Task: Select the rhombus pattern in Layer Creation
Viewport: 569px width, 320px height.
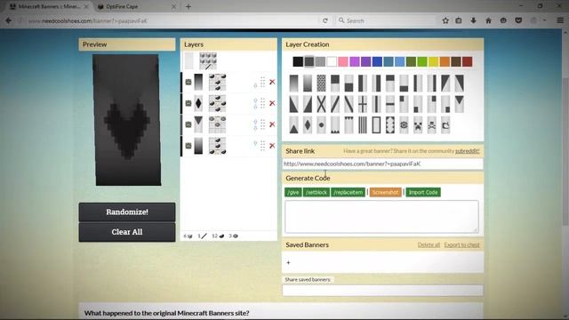Action: tap(308, 125)
